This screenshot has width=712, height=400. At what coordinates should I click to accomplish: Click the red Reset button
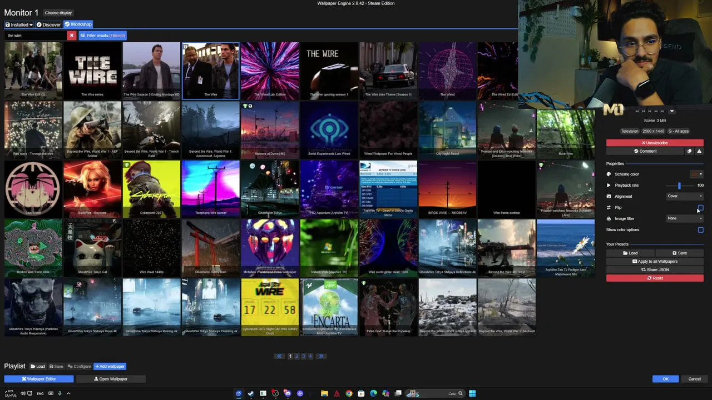(655, 278)
